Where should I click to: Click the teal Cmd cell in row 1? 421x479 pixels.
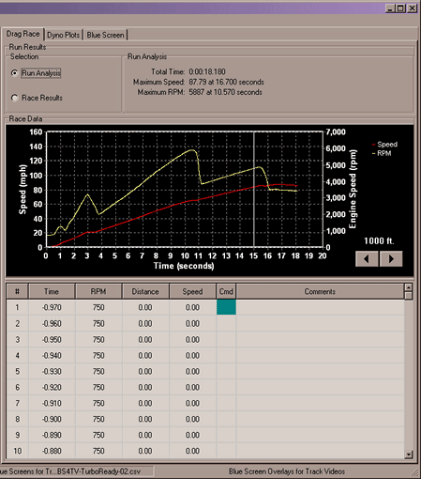point(226,307)
